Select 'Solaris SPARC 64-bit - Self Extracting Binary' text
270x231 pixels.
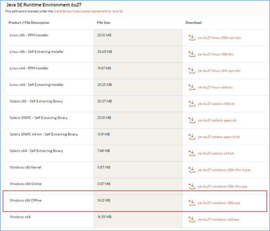point(44,134)
